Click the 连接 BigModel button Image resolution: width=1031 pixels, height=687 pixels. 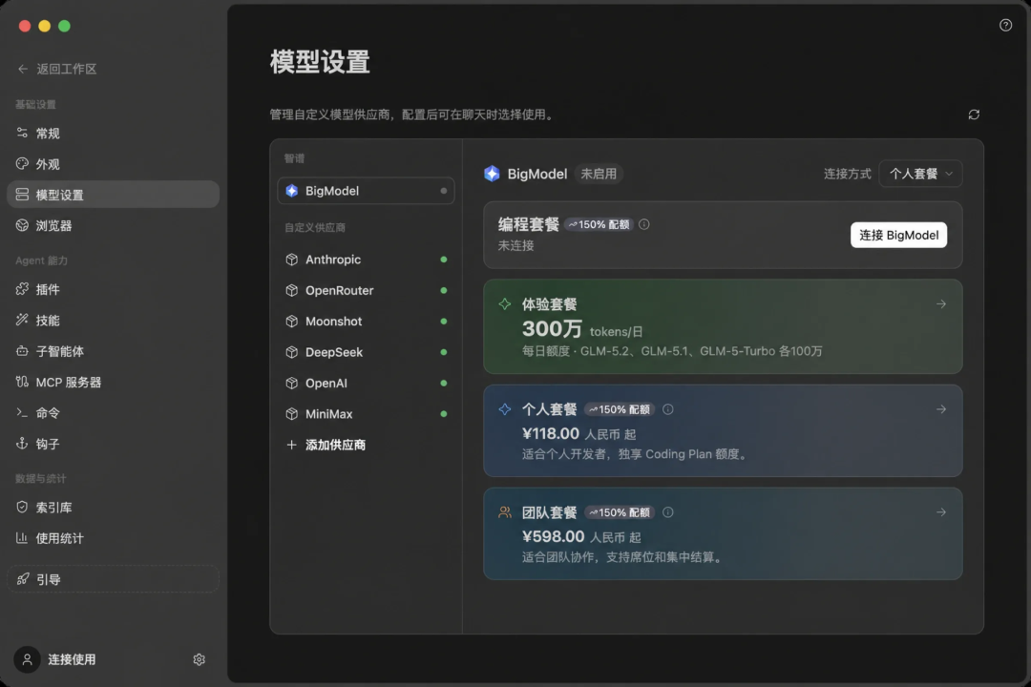click(x=898, y=236)
